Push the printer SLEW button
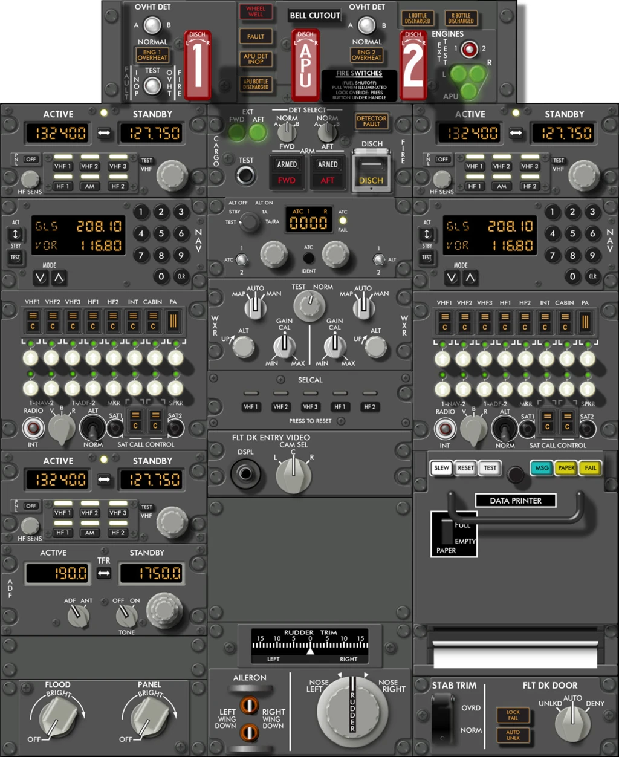 pos(442,468)
